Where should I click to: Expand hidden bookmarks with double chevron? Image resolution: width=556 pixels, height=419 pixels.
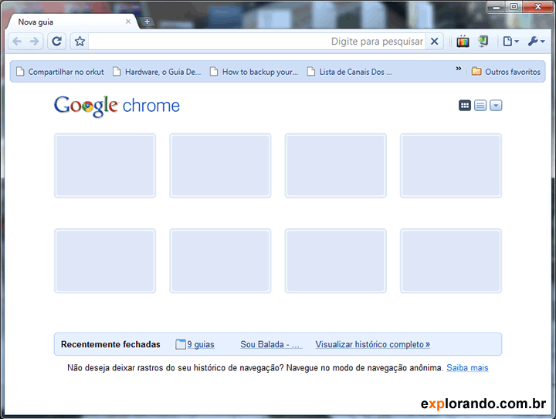tap(459, 69)
